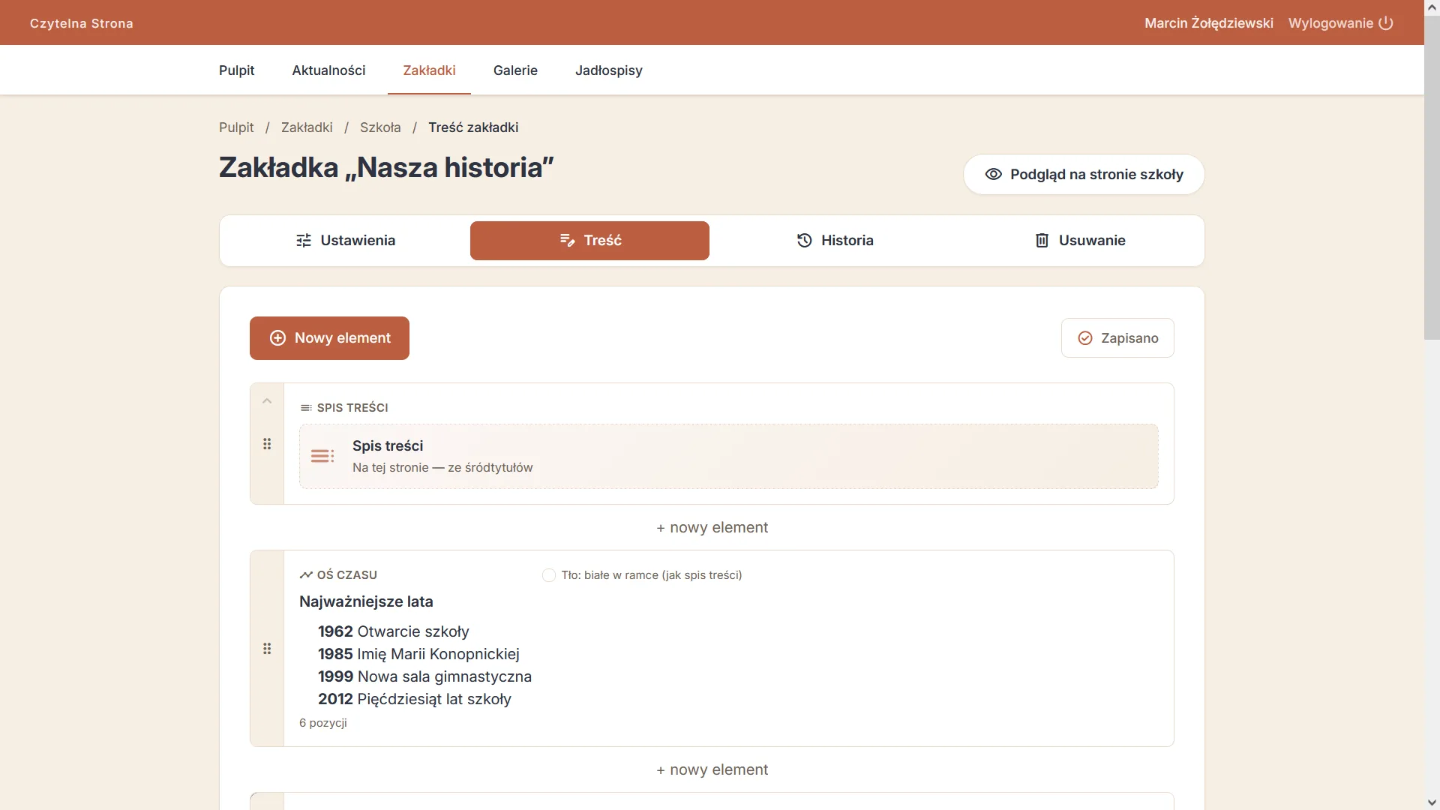
Task: Switch to the Usuwanie tab
Action: click(1080, 241)
